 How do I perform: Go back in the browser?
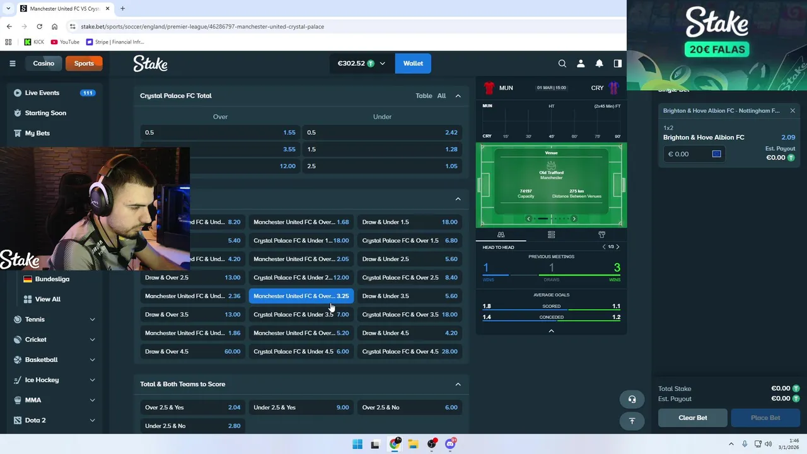click(9, 26)
